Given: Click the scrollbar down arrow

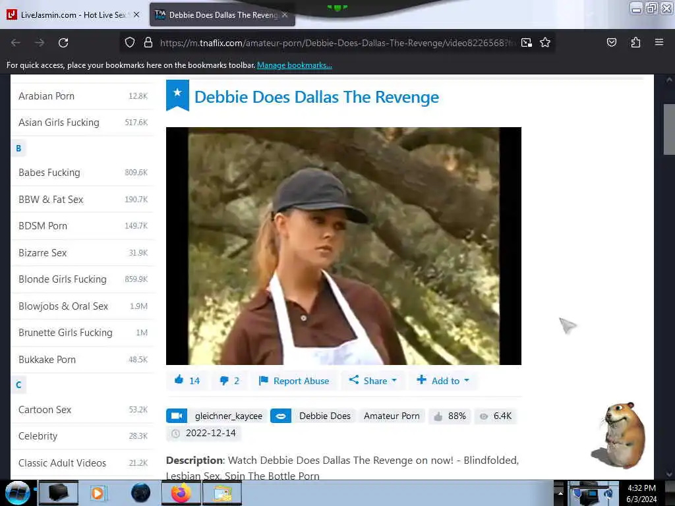Looking at the screenshot, I should [x=669, y=474].
